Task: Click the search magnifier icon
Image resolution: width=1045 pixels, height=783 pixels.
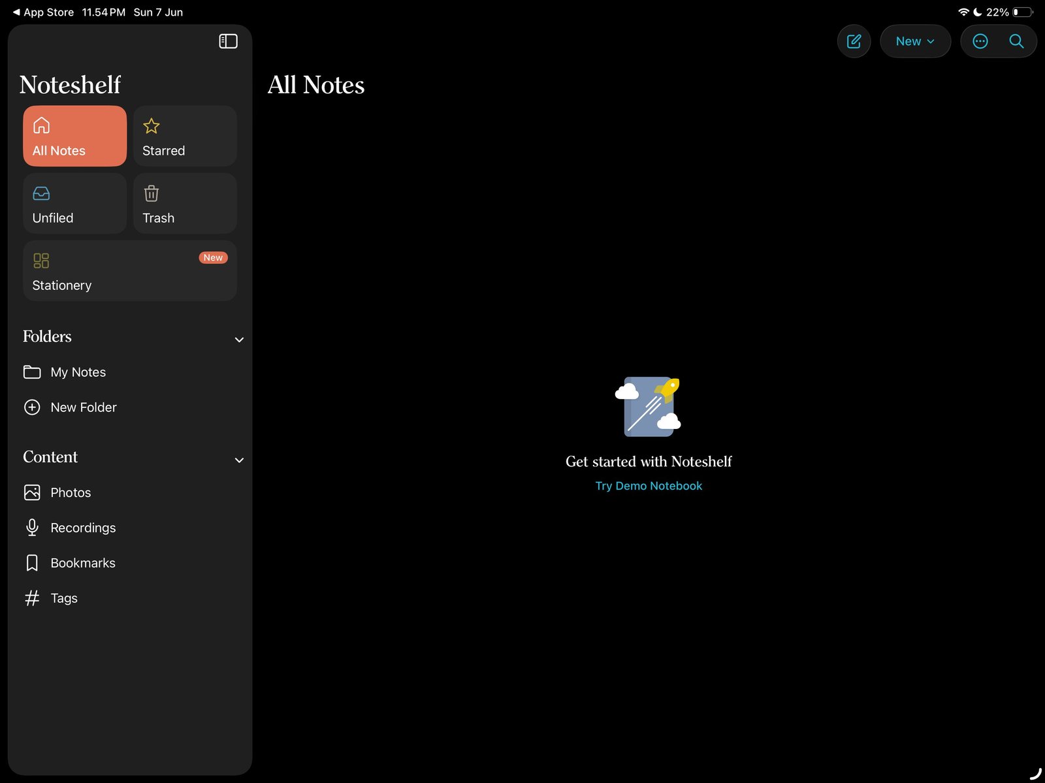Action: (1016, 41)
